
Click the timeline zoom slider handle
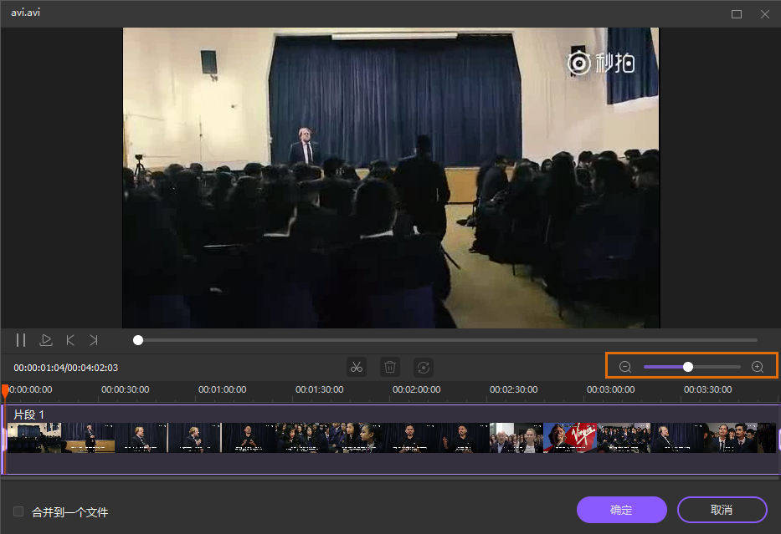point(688,367)
